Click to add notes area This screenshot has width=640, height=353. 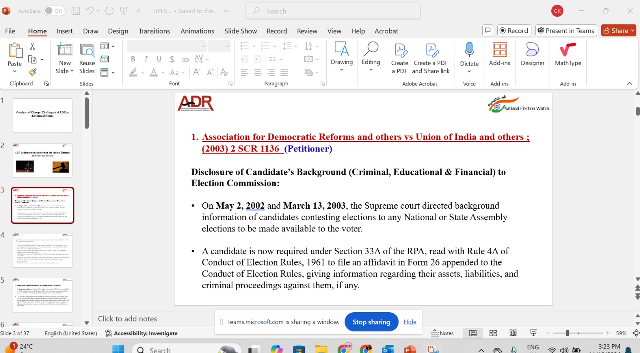pos(128,319)
